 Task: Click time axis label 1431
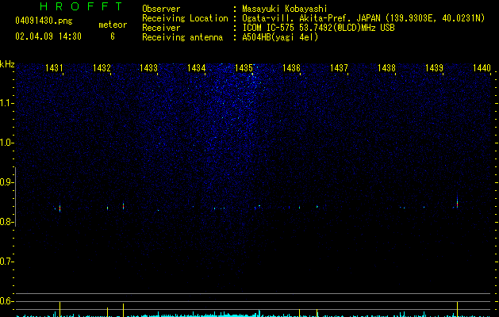(54, 68)
